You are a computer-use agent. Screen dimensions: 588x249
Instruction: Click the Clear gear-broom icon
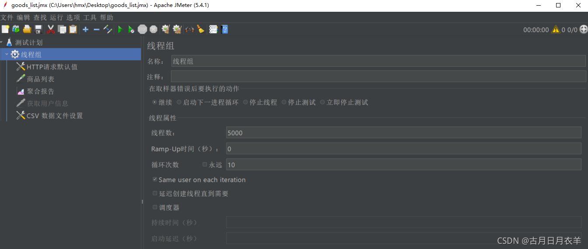pyautogui.click(x=165, y=29)
